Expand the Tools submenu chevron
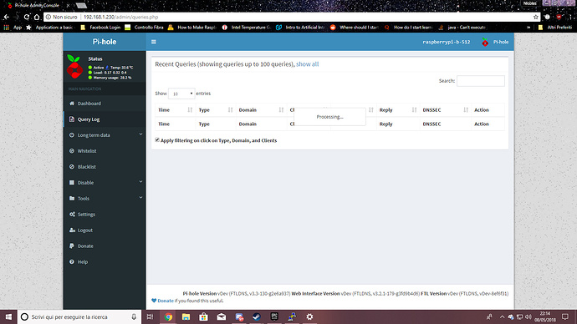 click(140, 198)
